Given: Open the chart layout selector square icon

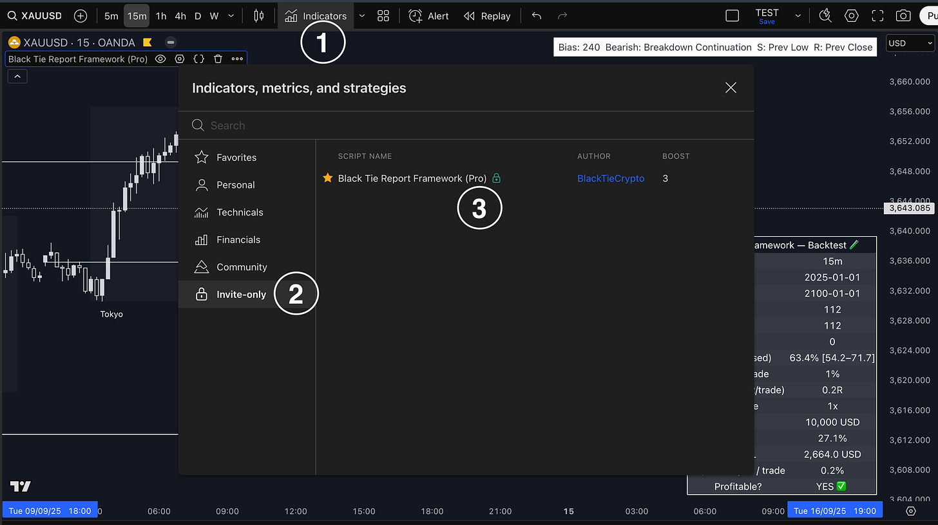Looking at the screenshot, I should [x=732, y=16].
